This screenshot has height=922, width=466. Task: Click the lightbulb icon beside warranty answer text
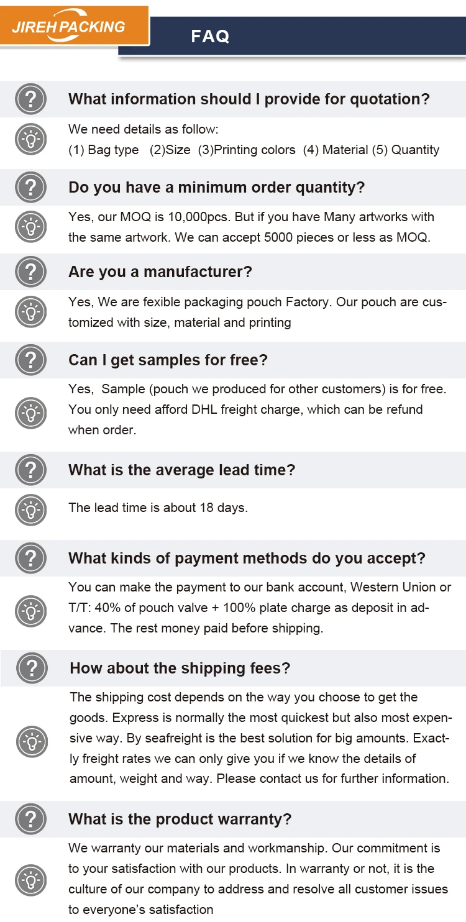31,880
